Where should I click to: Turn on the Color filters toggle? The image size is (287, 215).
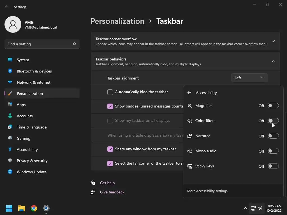coord(273,121)
